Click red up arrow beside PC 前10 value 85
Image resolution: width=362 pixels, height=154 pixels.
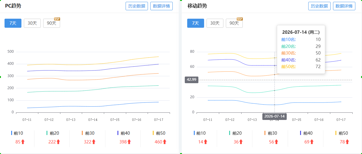(x=23, y=142)
